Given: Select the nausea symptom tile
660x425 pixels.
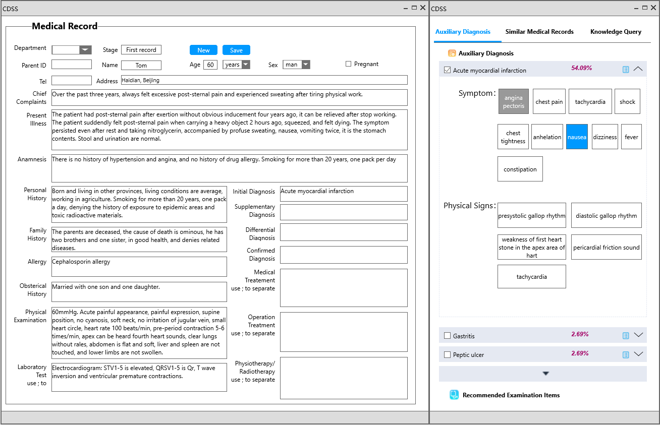Looking at the screenshot, I should 577,137.
